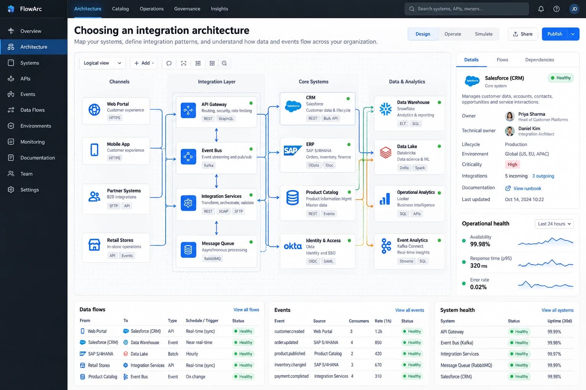
Task: Switch to the Flows tab
Action: pyautogui.click(x=502, y=60)
